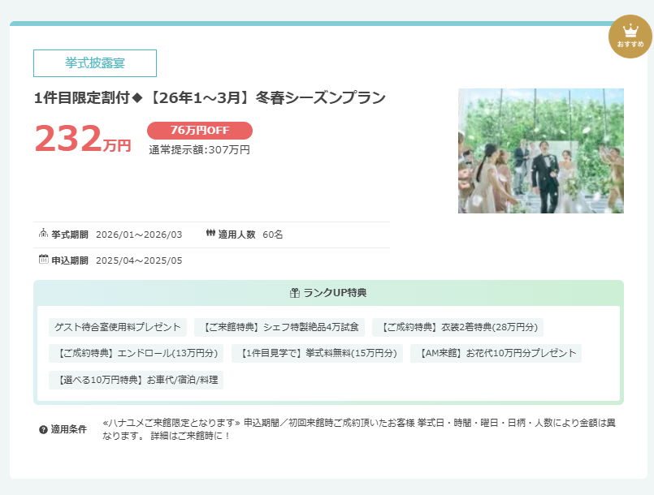
Task: Click the 挙式披露宴 category tag
Action: pyautogui.click(x=95, y=63)
